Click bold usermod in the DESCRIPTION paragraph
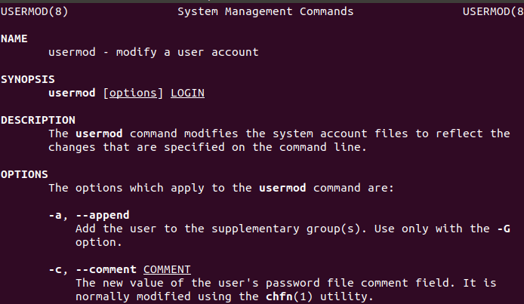Viewport: 524px width, 304px height. coord(99,134)
